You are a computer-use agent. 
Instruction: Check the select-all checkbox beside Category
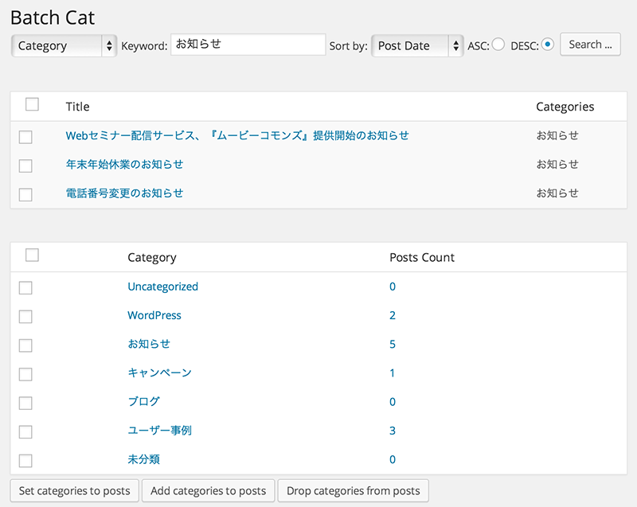pyautogui.click(x=32, y=255)
